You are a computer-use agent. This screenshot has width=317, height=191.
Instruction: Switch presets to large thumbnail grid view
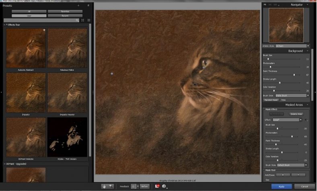tap(83, 20)
